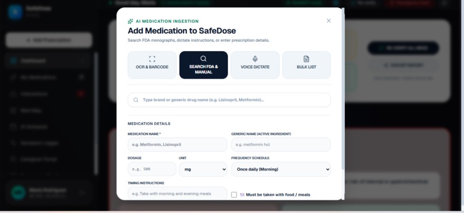Select the OCR & Barcode tab
464x213 pixels.
(x=152, y=65)
